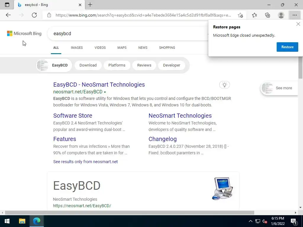Image resolution: width=303 pixels, height=227 pixels.
Task: Click the Restore button
Action: click(x=287, y=47)
